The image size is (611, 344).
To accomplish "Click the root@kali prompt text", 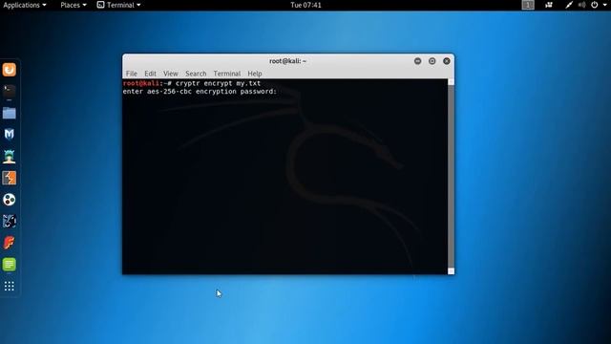I will point(147,83).
